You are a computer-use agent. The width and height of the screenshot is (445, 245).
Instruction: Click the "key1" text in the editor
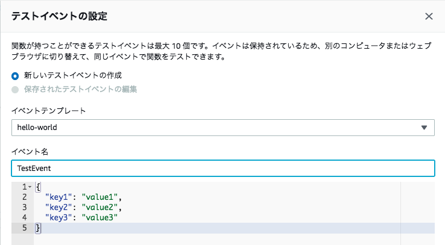[58, 197]
